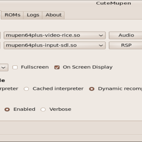
Task: Choose the Enabled radio option
Action: pyautogui.click(x=7, y=109)
